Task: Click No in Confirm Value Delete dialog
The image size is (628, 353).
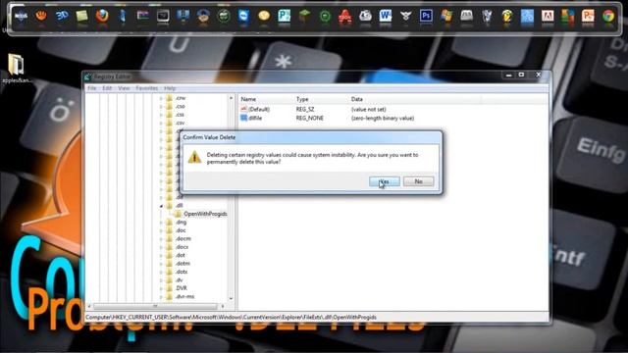Action: tap(419, 181)
